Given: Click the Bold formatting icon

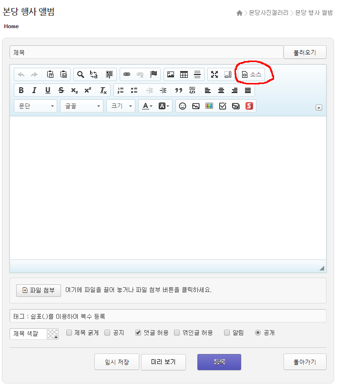Looking at the screenshot, I should click(21, 90).
